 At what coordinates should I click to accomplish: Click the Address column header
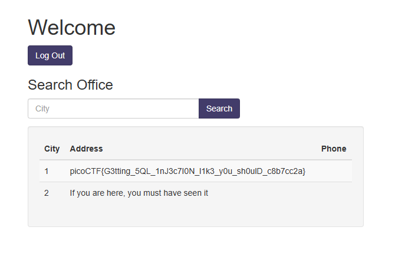(x=86, y=149)
